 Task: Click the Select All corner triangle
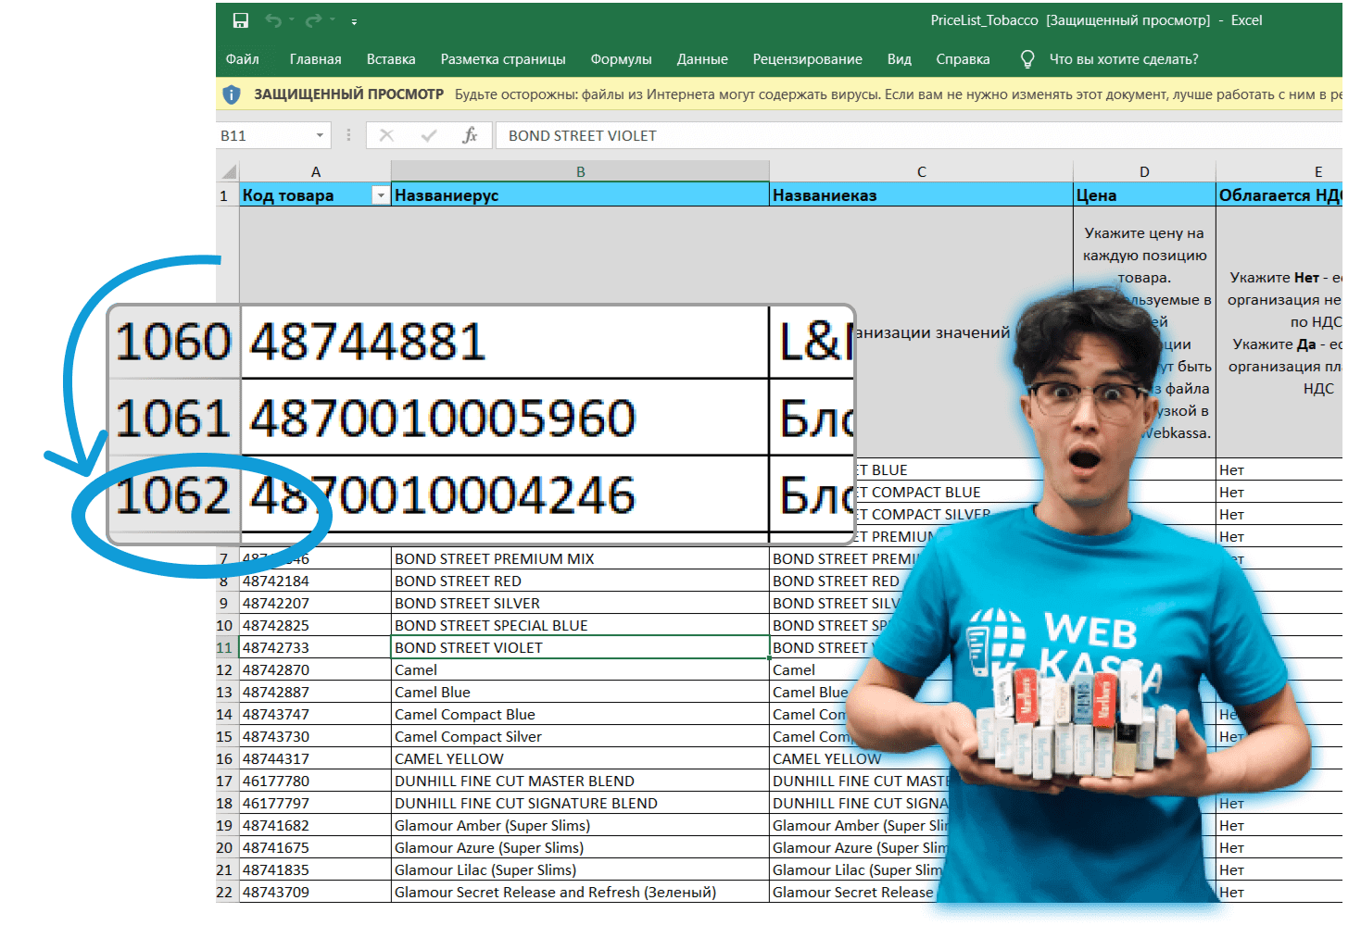point(228,171)
